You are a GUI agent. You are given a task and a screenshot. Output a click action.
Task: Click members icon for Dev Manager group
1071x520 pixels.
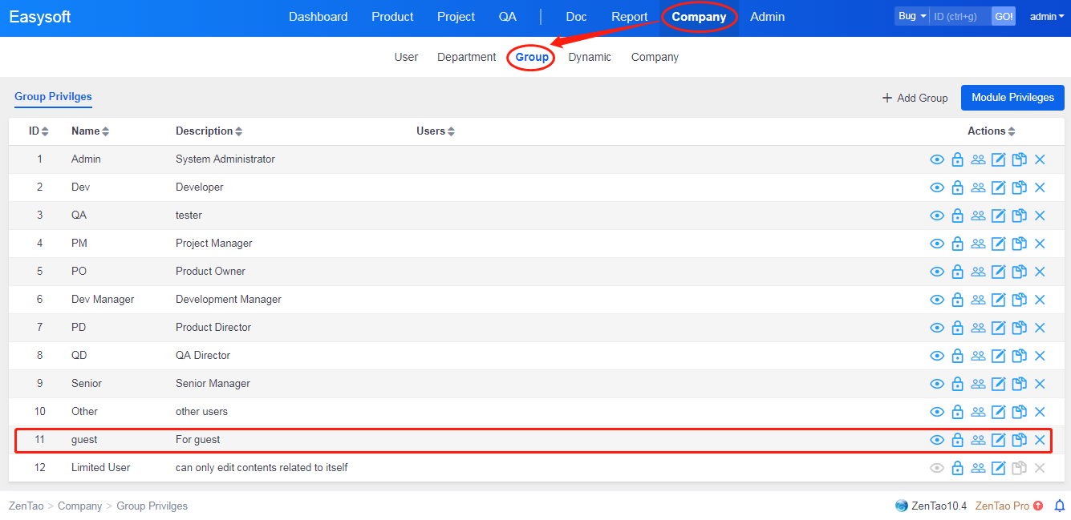point(978,300)
